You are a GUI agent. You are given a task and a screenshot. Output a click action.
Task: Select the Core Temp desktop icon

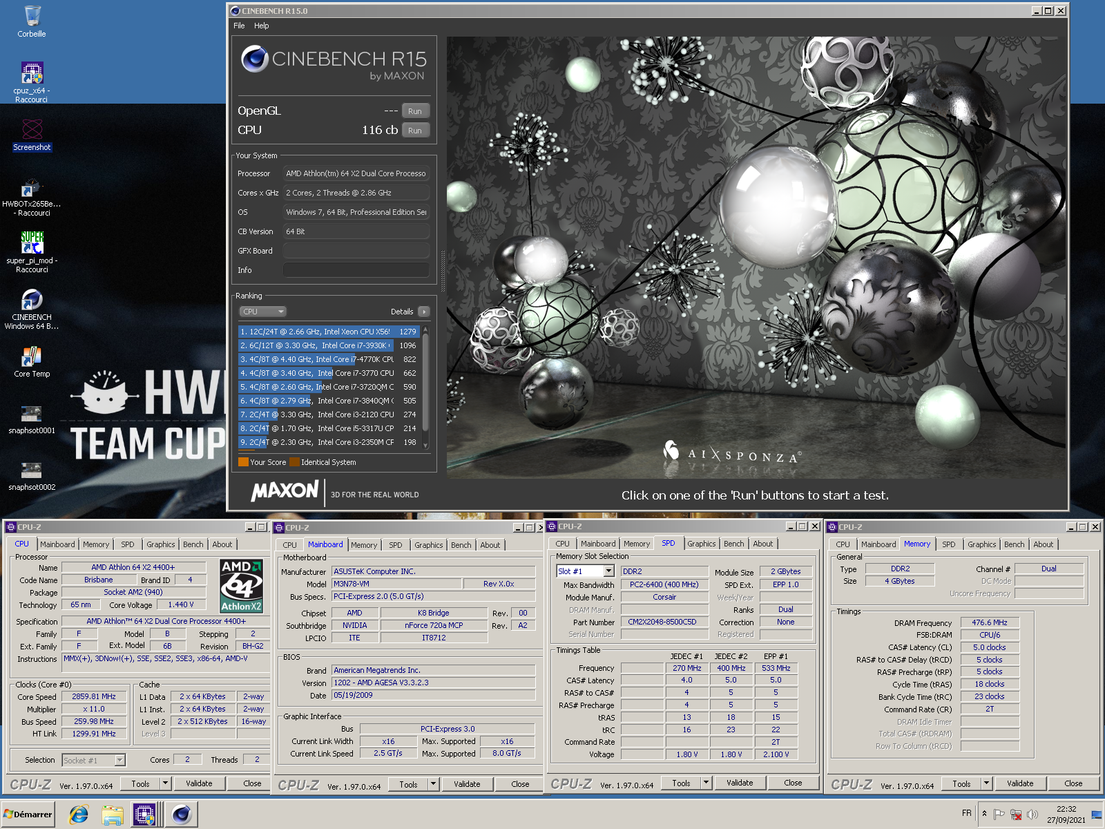32,362
